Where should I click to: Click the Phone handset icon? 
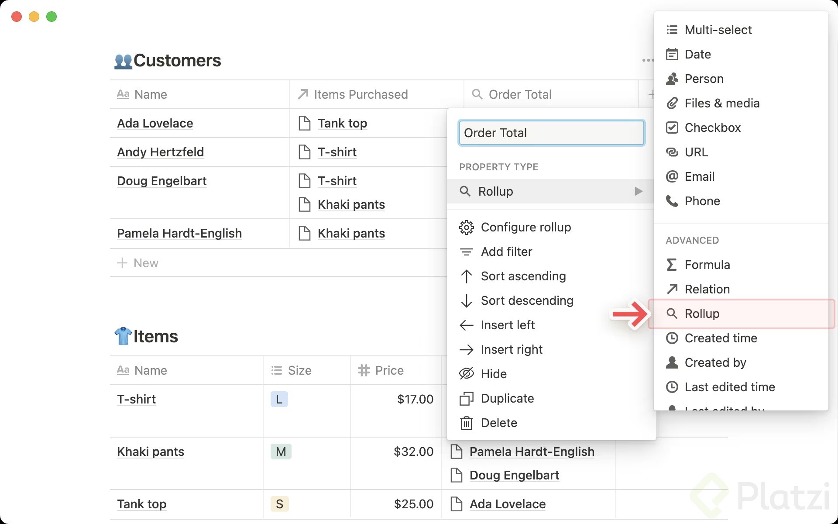coord(672,201)
